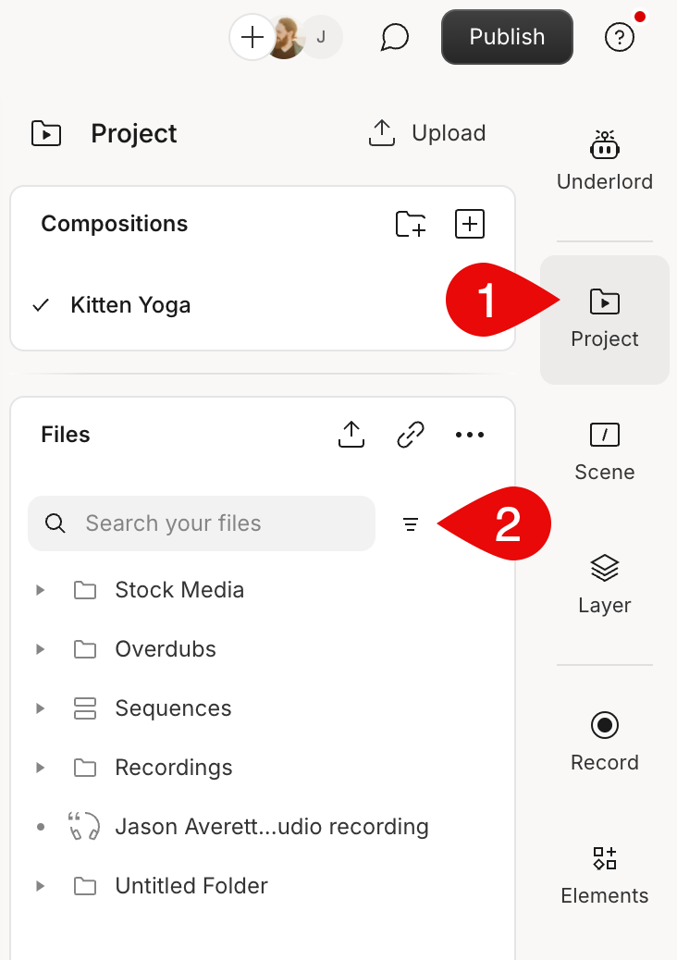Expand the Sequences tree item
The image size is (677, 960).
pyautogui.click(x=41, y=708)
